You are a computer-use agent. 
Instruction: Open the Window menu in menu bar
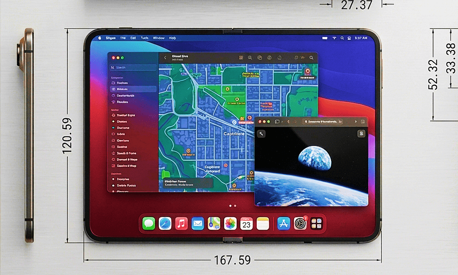pos(158,38)
